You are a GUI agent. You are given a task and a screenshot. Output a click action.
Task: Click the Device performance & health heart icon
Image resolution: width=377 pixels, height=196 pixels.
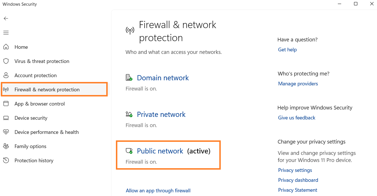click(6, 132)
